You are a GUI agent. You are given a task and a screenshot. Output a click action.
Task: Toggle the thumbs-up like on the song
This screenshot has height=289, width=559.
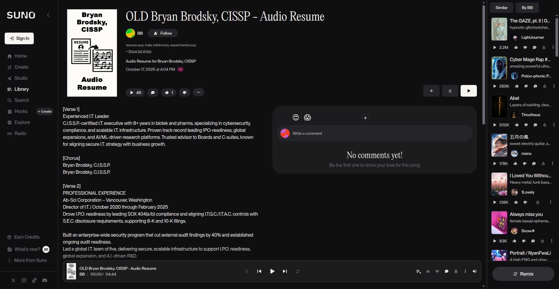pos(169,93)
